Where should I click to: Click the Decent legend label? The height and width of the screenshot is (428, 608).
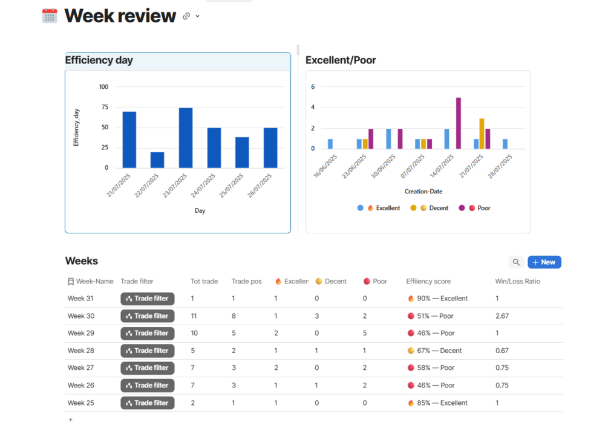point(439,208)
